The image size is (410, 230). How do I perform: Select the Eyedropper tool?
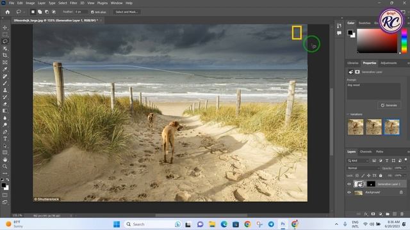(4, 70)
